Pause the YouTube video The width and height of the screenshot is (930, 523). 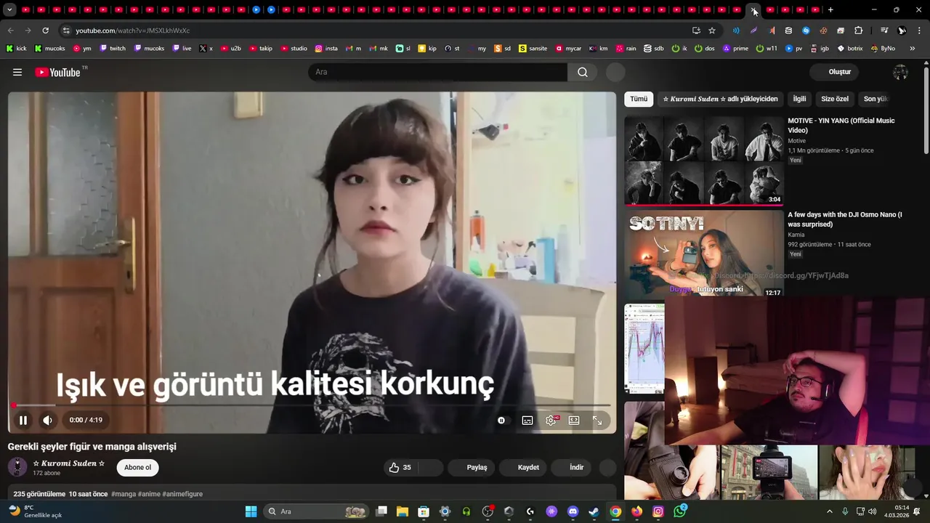point(23,420)
